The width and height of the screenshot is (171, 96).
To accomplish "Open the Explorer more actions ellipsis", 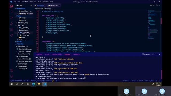I will pyautogui.click(x=31, y=5).
